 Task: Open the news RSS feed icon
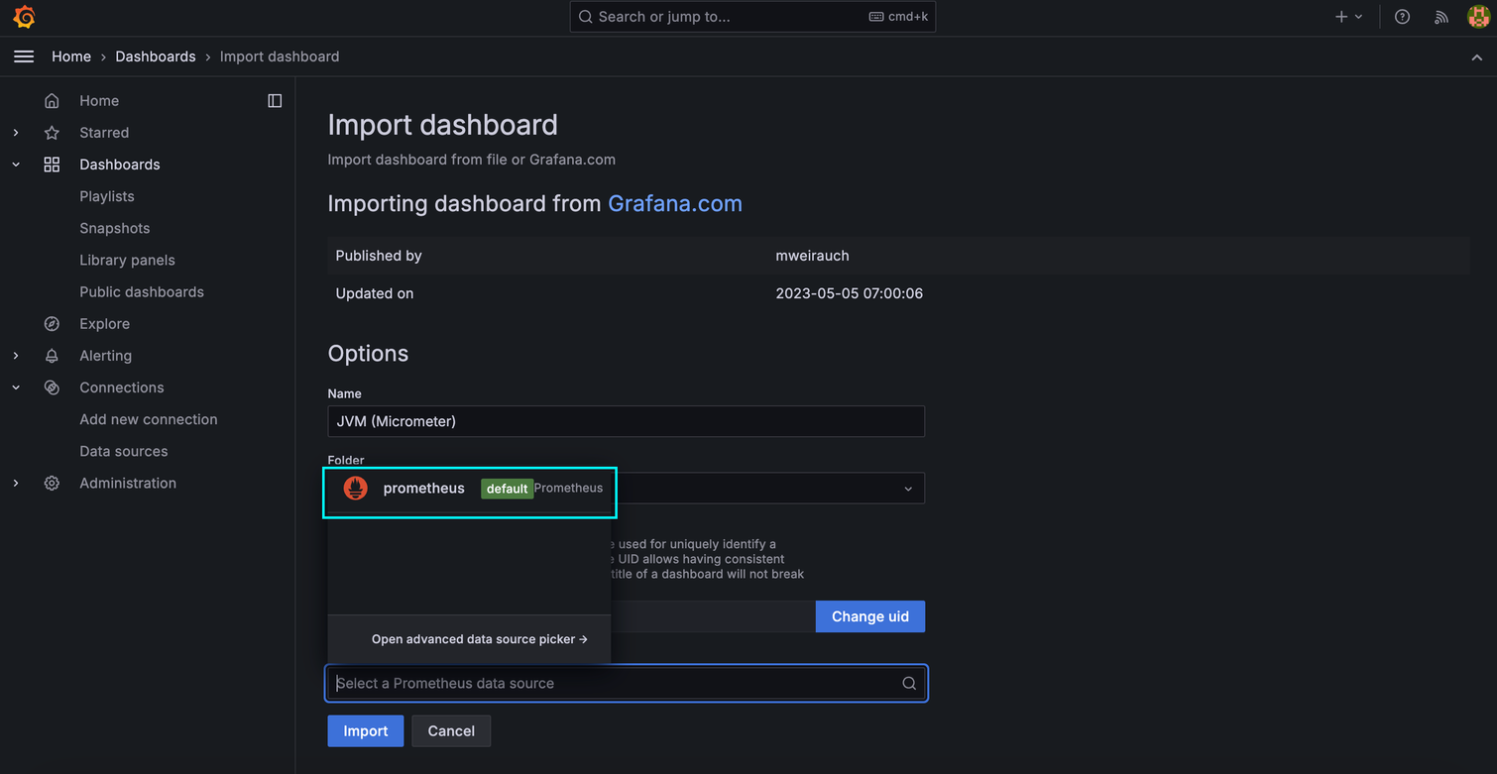click(1440, 17)
